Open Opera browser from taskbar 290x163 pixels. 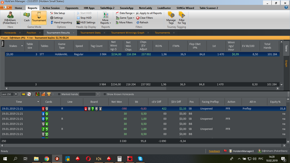point(88,158)
